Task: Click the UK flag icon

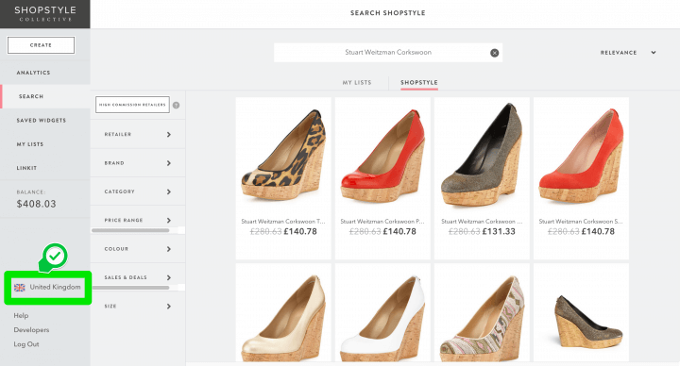Action: click(x=20, y=288)
